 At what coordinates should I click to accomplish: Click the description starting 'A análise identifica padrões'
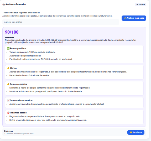(x=58, y=16)
